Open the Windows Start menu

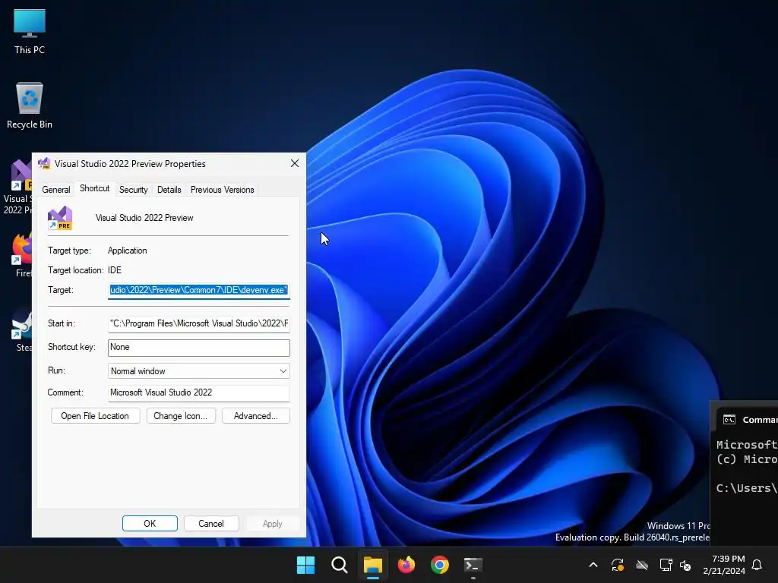click(305, 565)
